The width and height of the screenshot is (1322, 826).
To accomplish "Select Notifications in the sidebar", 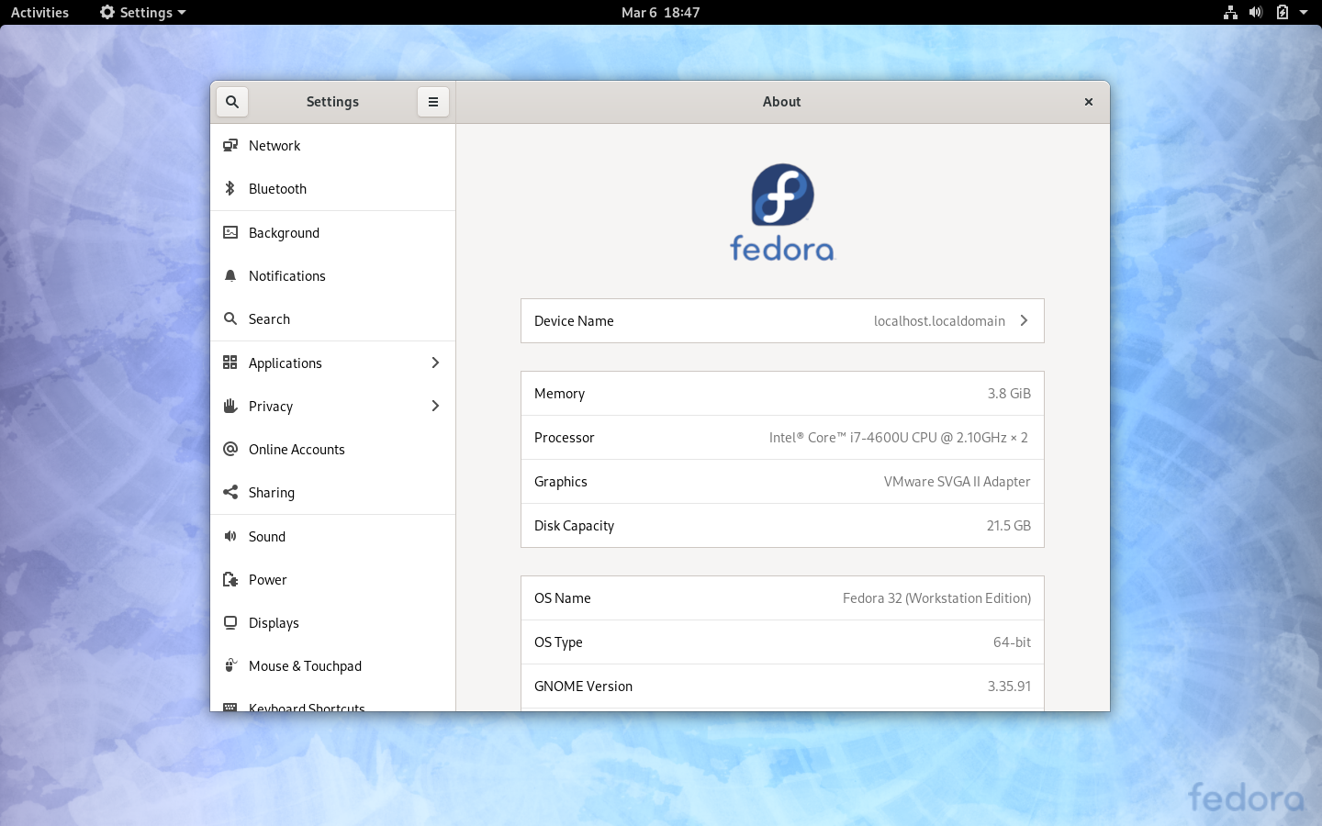I will 332,276.
